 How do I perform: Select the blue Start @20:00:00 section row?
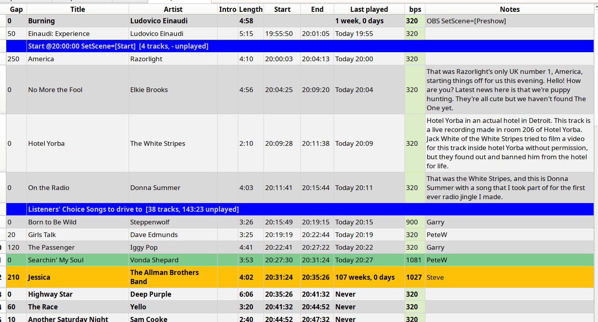click(x=118, y=46)
